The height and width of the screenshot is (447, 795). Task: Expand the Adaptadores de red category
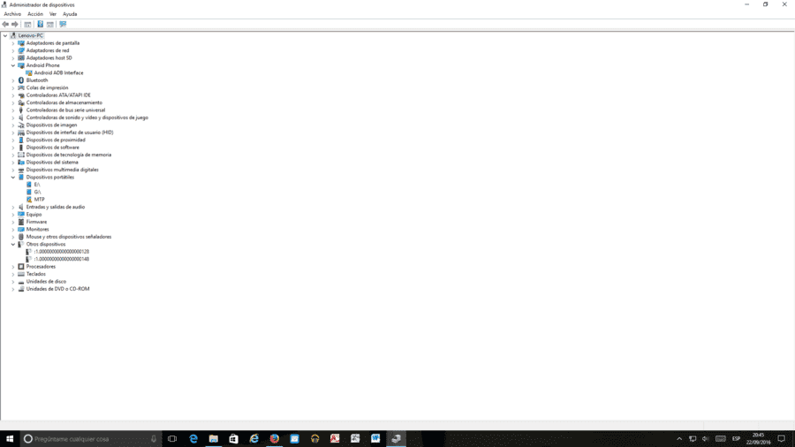[13, 50]
